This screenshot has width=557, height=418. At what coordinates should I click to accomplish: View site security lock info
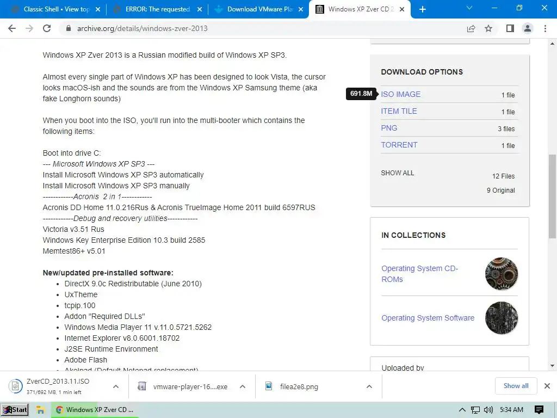69,28
